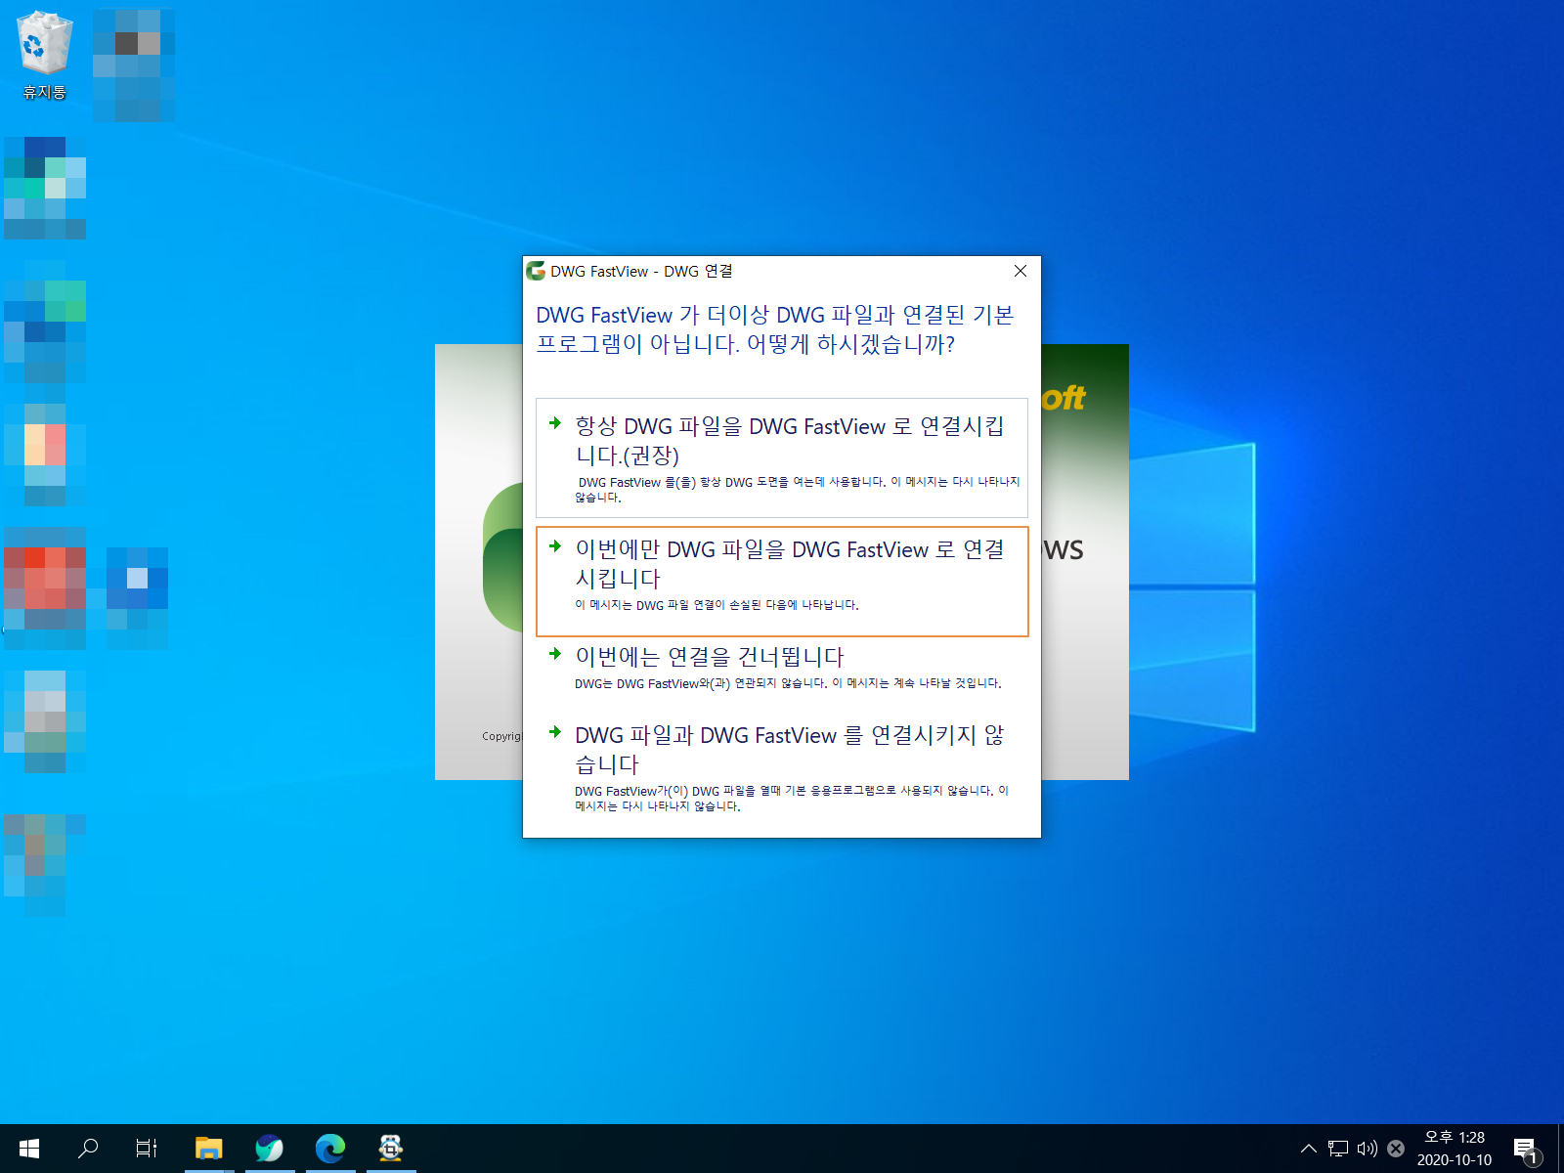Image resolution: width=1564 pixels, height=1173 pixels.
Task: Show hidden system tray icons
Action: pos(1308,1149)
